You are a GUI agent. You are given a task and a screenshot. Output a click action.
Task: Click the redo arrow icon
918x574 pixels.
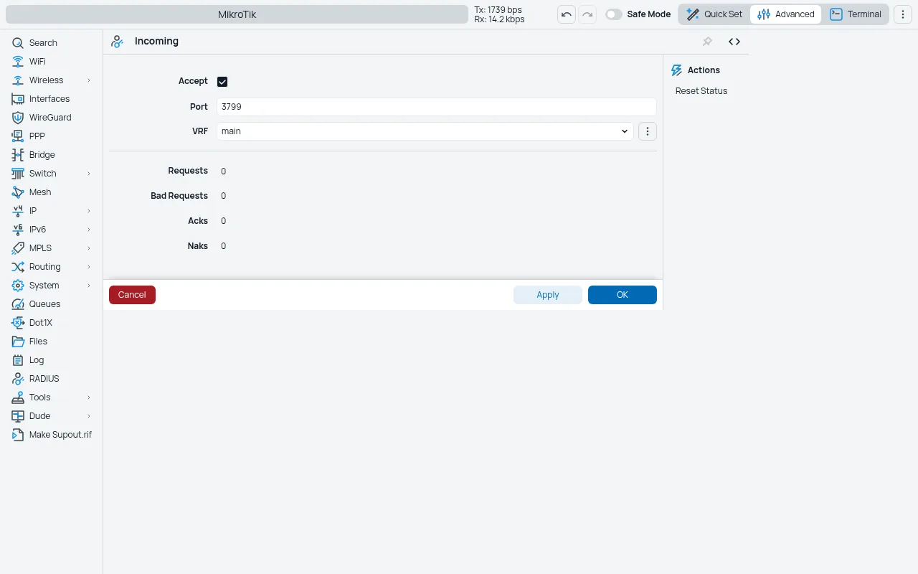587,14
